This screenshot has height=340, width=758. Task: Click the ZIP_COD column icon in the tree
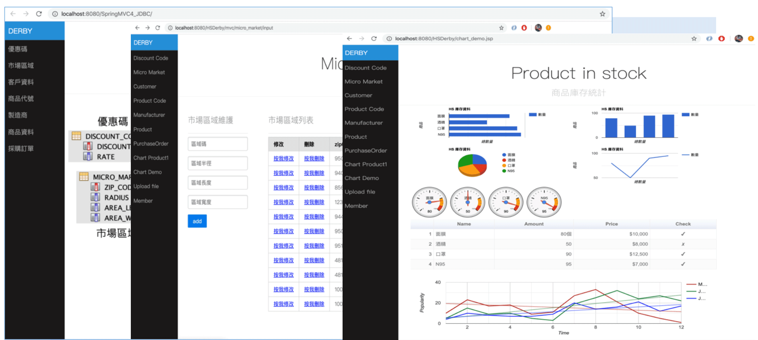(95, 187)
